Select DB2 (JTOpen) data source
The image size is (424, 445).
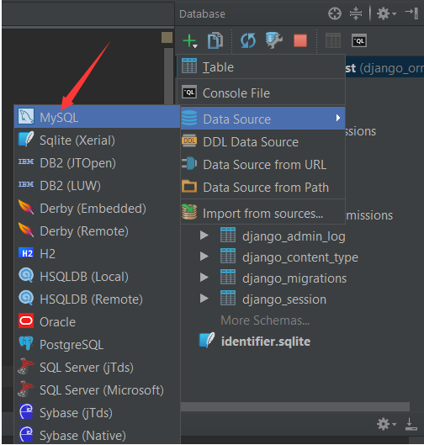[x=97, y=163]
